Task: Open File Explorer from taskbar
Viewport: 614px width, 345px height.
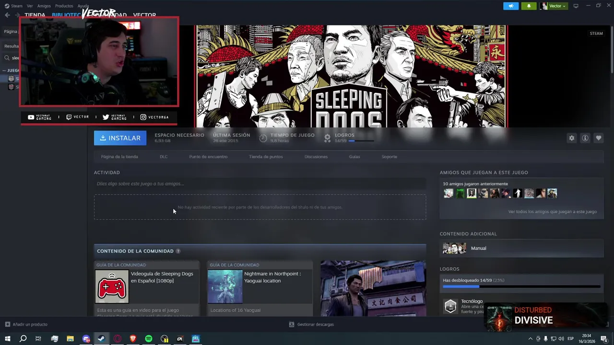Action: [x=70, y=339]
